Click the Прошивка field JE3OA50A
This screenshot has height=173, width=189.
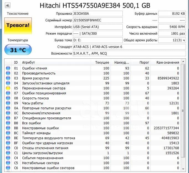pyautogui.click(x=98, y=14)
